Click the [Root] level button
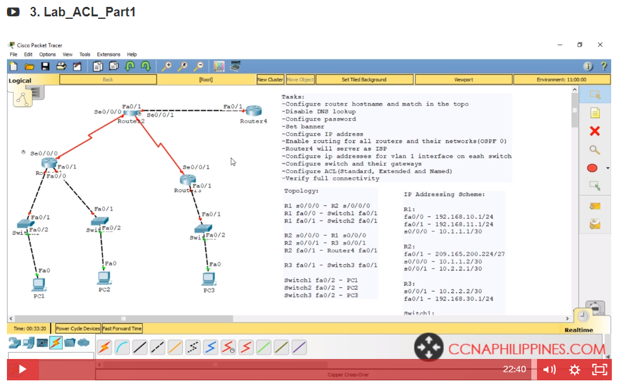Screen dimensions: 620x386 click(206, 79)
